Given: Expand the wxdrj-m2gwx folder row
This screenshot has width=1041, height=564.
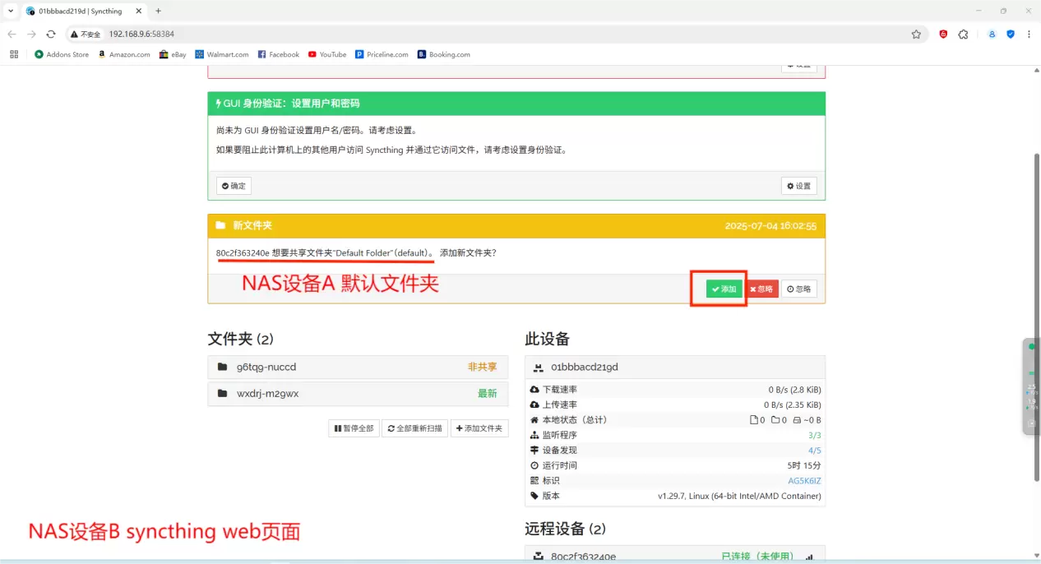Looking at the screenshot, I should (x=358, y=394).
